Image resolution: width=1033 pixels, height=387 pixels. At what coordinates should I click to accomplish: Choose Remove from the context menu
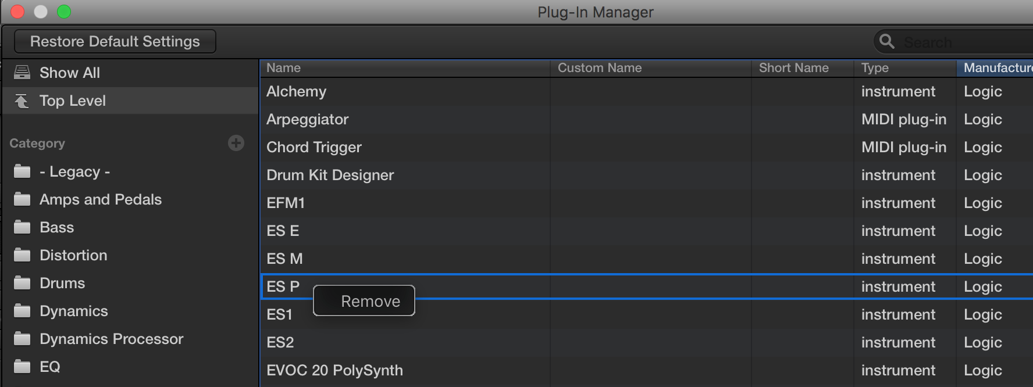(371, 301)
